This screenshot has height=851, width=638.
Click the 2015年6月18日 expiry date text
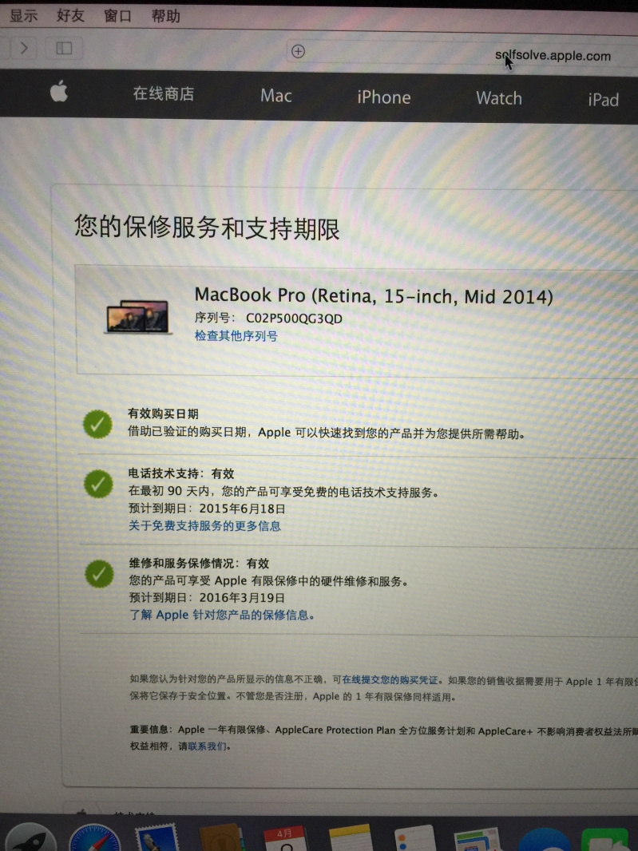click(242, 509)
